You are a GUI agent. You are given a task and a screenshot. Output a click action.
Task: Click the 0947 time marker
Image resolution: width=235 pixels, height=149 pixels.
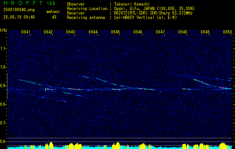pyautogui.click(x=160, y=32)
